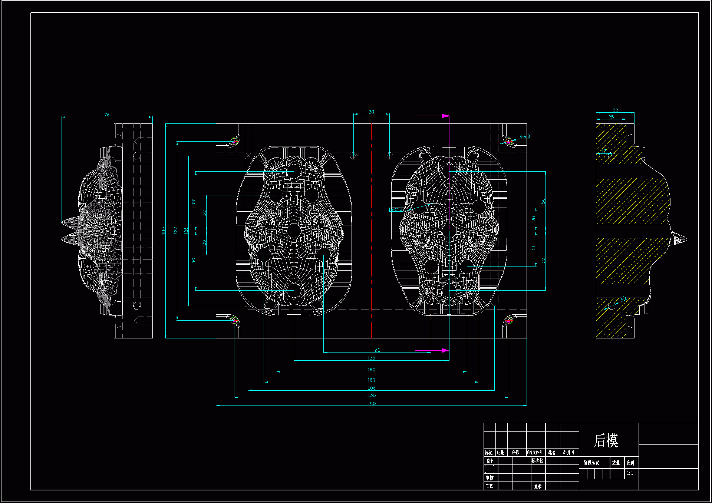Select the 130 dimension text

[371, 358]
